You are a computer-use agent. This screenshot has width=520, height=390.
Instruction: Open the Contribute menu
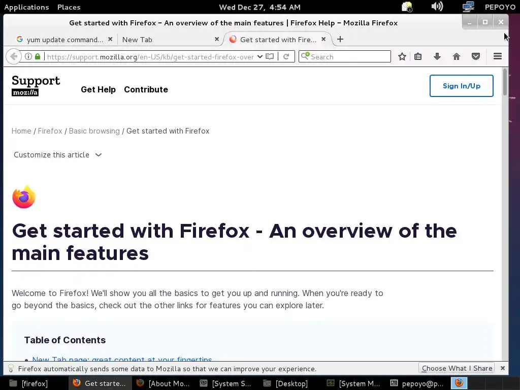tap(146, 89)
